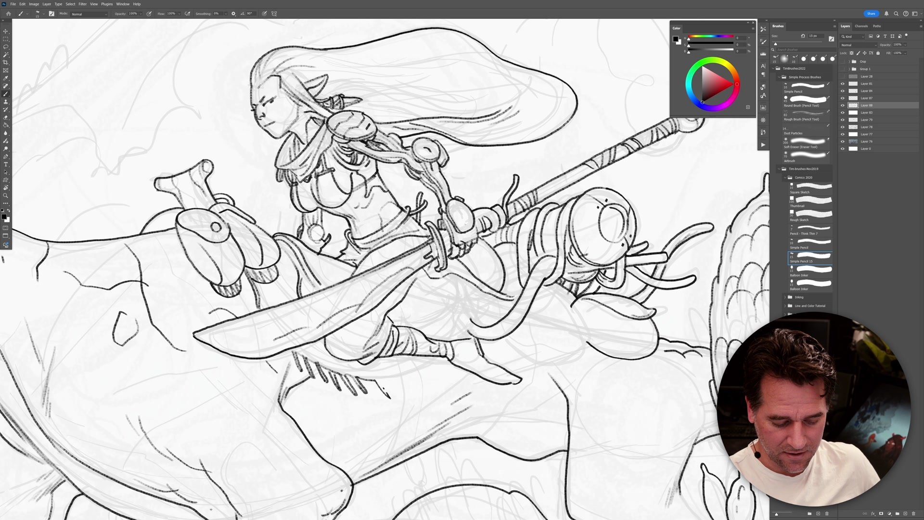Click the symmetry butterfly icon
The width and height of the screenshot is (924, 520).
pyautogui.click(x=274, y=13)
